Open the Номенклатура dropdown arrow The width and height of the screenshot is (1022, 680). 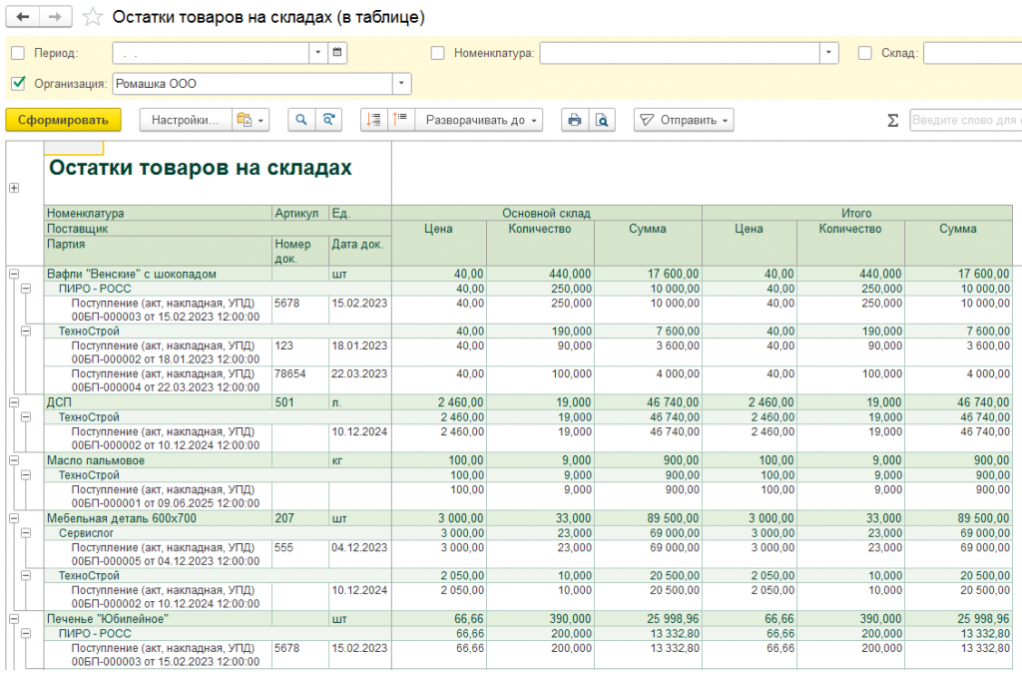828,53
